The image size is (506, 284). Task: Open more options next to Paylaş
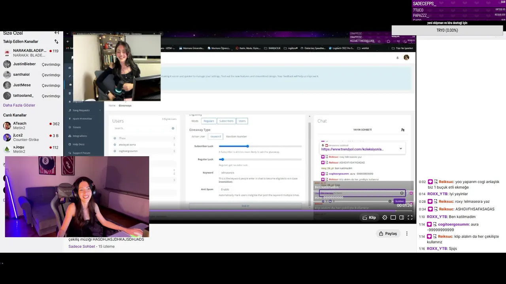tap(407, 234)
